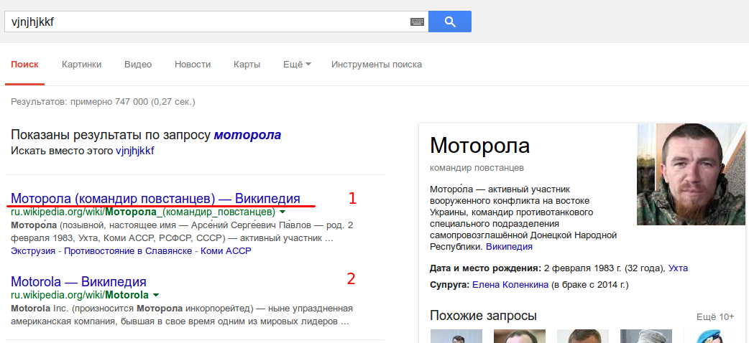Viewport: 749px width, 343px height.
Task: Click командир повстанцев subtitle in panel
Action: (477, 168)
